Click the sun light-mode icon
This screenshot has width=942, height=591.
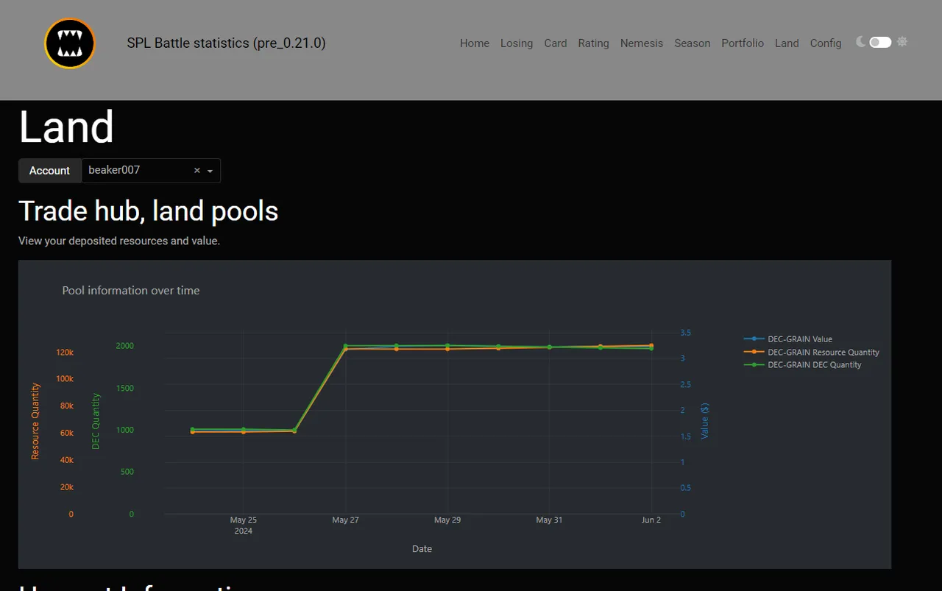click(902, 42)
